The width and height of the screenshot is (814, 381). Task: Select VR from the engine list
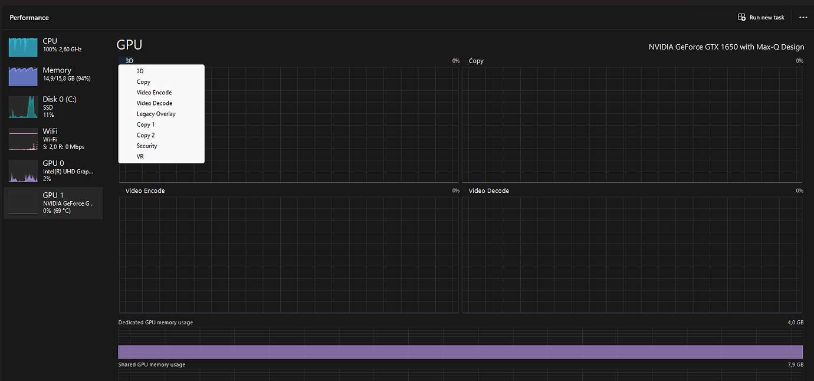[x=140, y=156]
